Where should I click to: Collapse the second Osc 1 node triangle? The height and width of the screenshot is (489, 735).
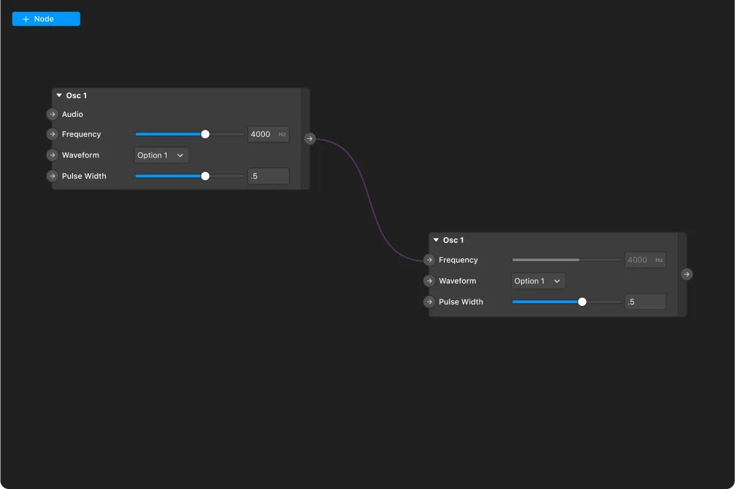click(x=436, y=240)
